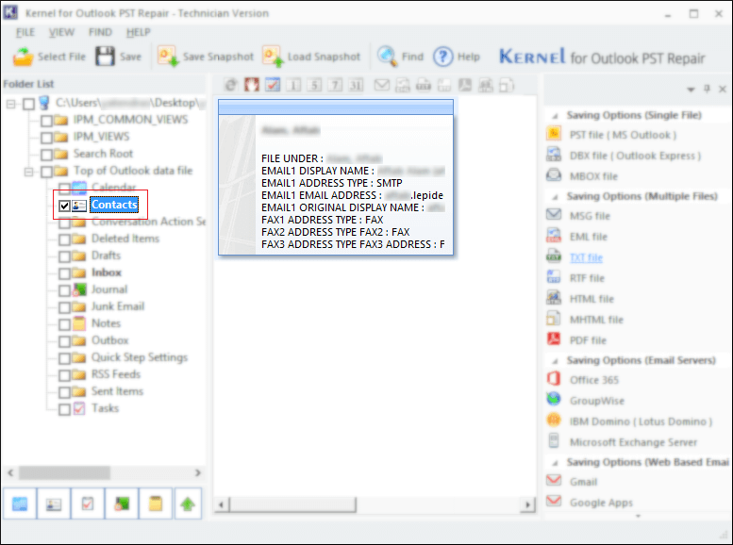733x545 pixels.
Task: Check Top of Outlook data file checkbox
Action: click(46, 172)
